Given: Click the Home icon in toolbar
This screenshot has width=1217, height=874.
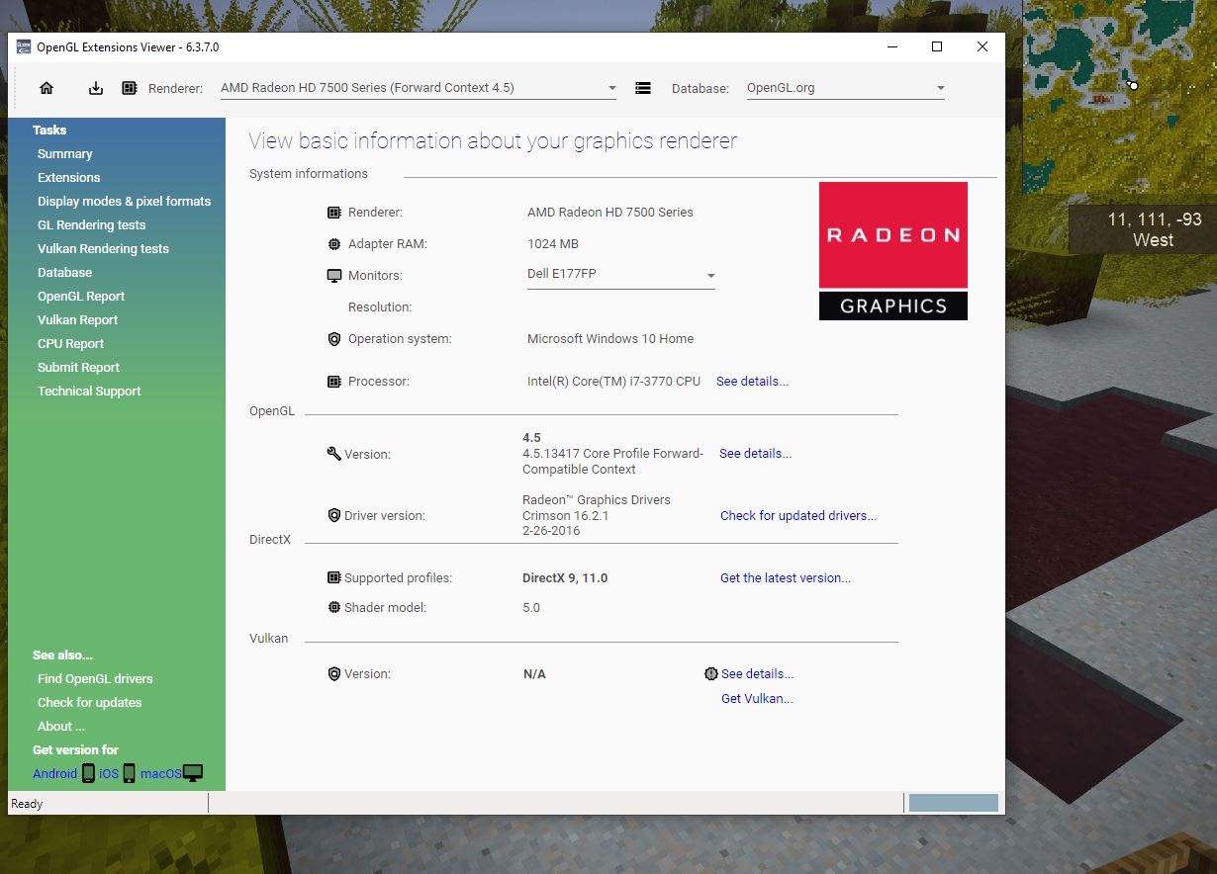Looking at the screenshot, I should click(47, 88).
